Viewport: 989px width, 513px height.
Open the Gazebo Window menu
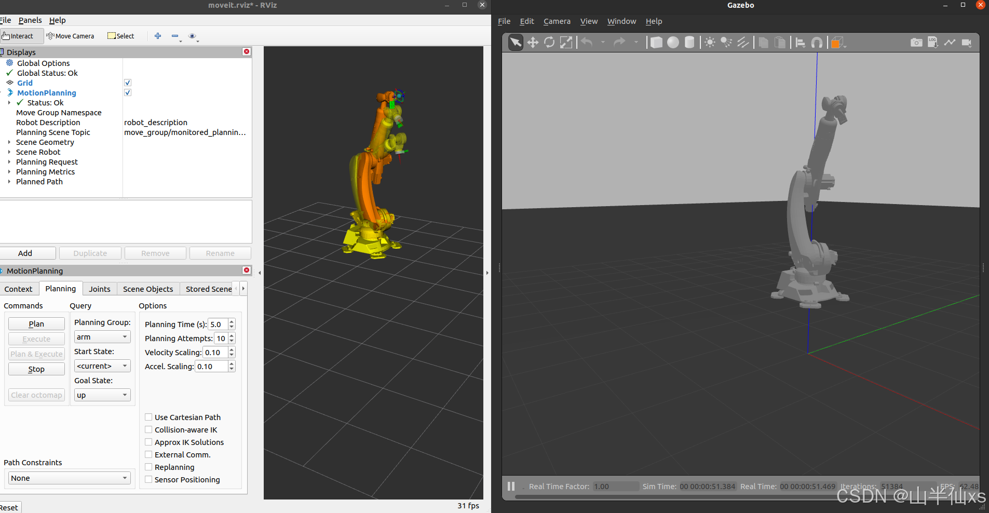[x=621, y=21]
